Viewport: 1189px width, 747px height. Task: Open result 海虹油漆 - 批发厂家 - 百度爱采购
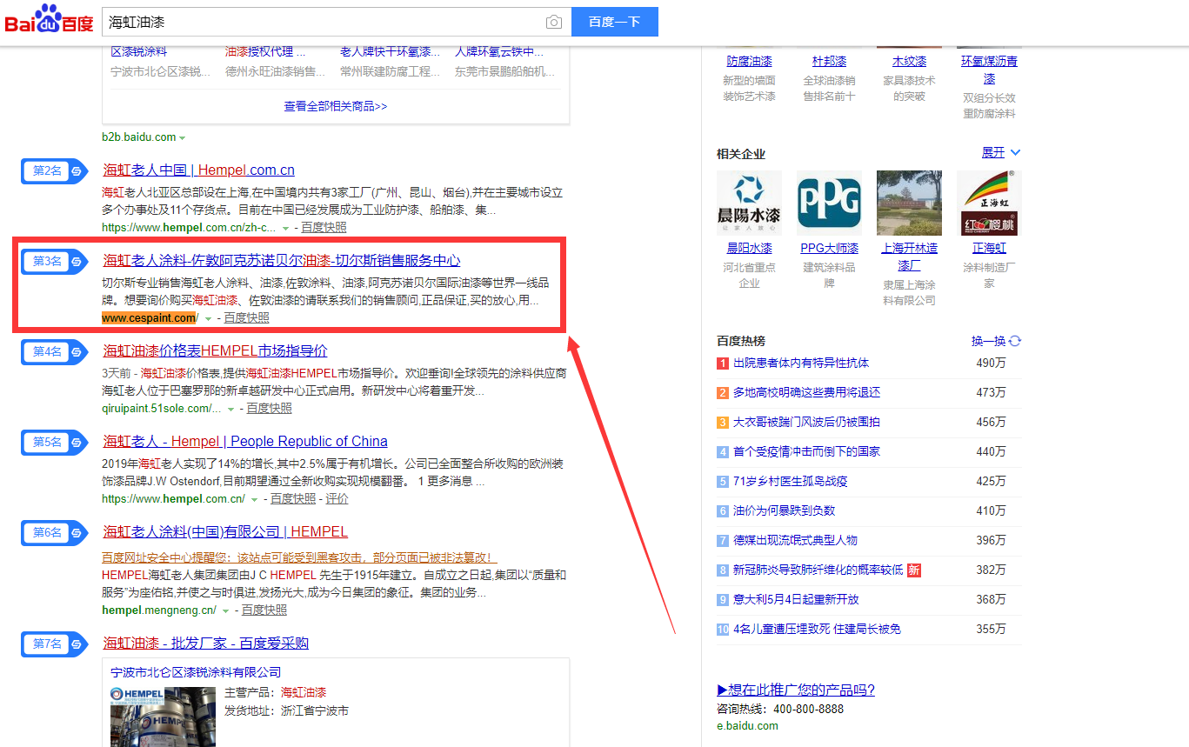point(205,644)
